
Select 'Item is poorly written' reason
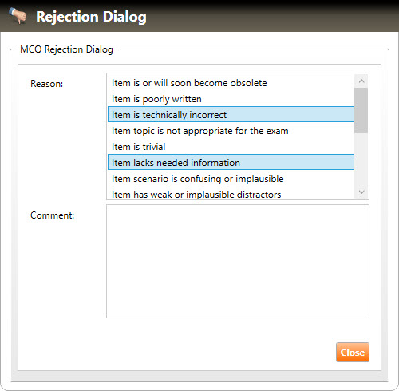coord(231,99)
